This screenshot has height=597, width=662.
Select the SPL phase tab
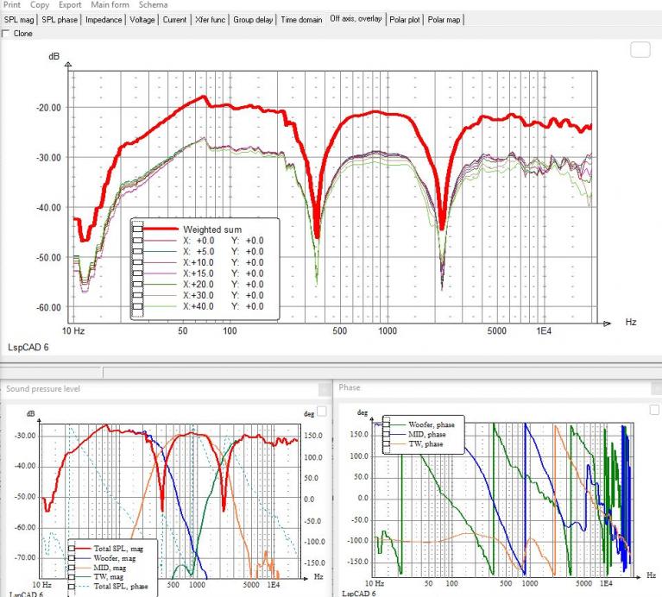[x=60, y=19]
